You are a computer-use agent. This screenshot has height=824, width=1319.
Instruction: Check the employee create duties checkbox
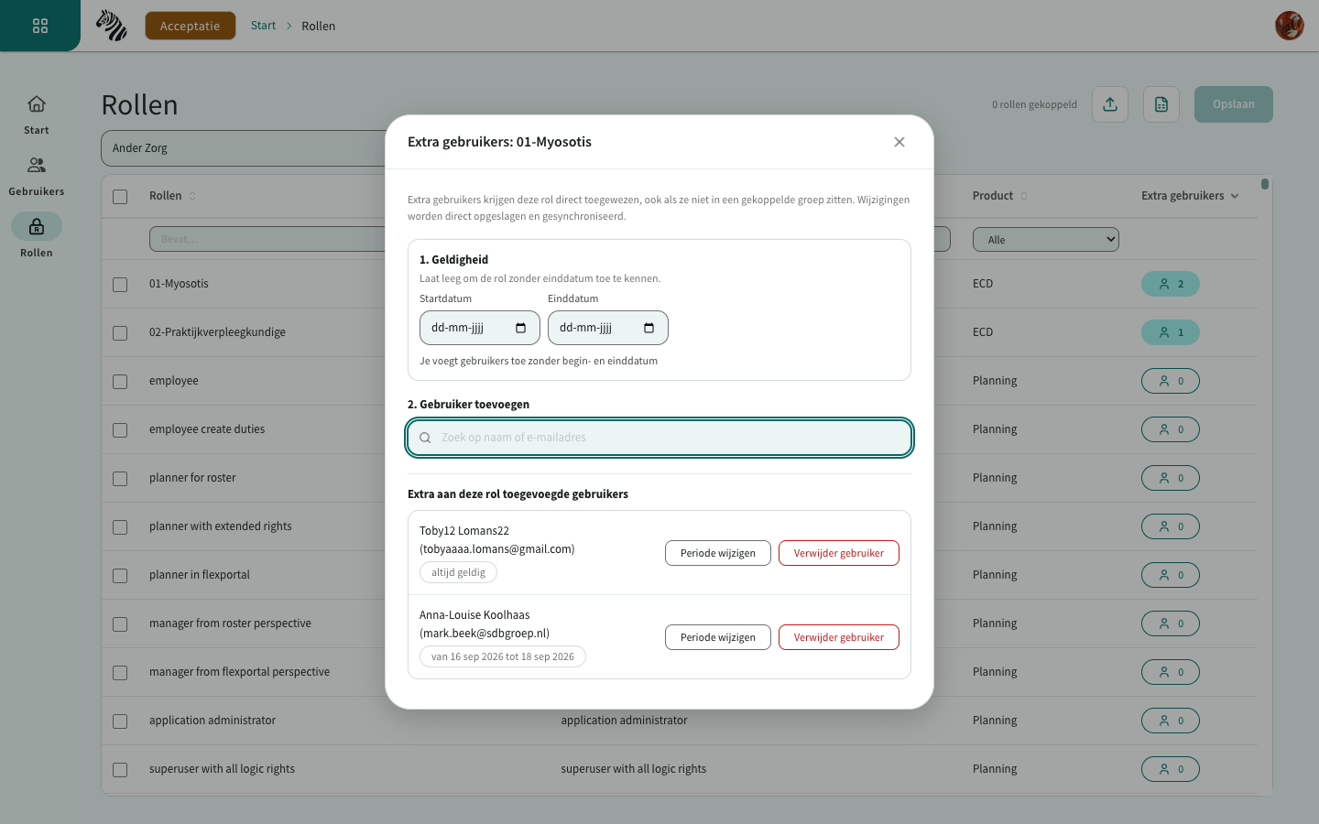[x=120, y=429]
